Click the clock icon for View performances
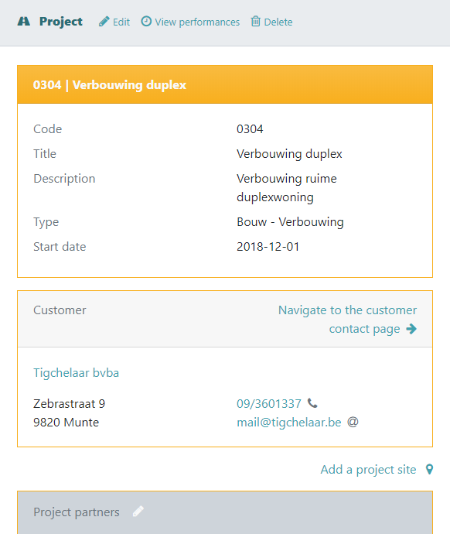This screenshot has height=534, width=450. tap(146, 21)
